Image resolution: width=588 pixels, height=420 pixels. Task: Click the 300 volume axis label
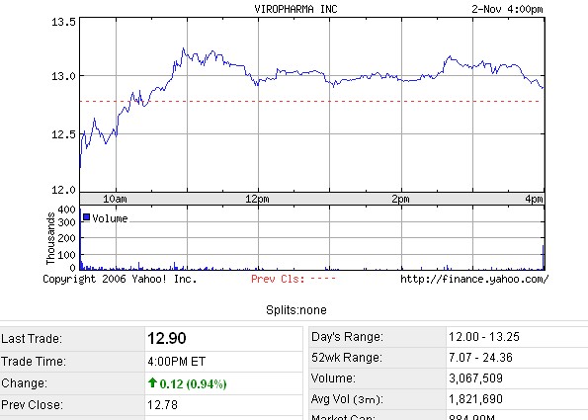click(x=67, y=222)
